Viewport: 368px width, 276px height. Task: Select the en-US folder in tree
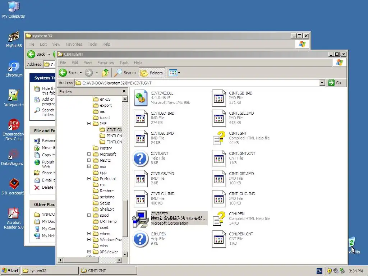tap(102, 99)
